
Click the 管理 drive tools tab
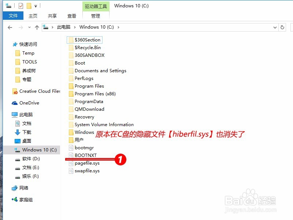tap(96, 16)
